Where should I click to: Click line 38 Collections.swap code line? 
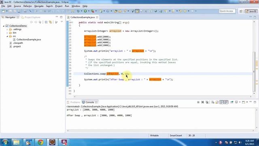coord(106,74)
